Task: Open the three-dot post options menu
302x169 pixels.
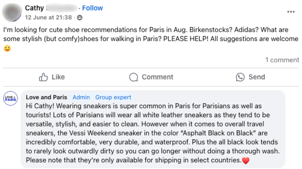Action: coord(291,11)
